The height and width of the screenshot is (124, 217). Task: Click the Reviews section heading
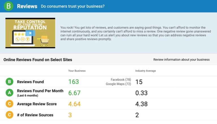27,6
